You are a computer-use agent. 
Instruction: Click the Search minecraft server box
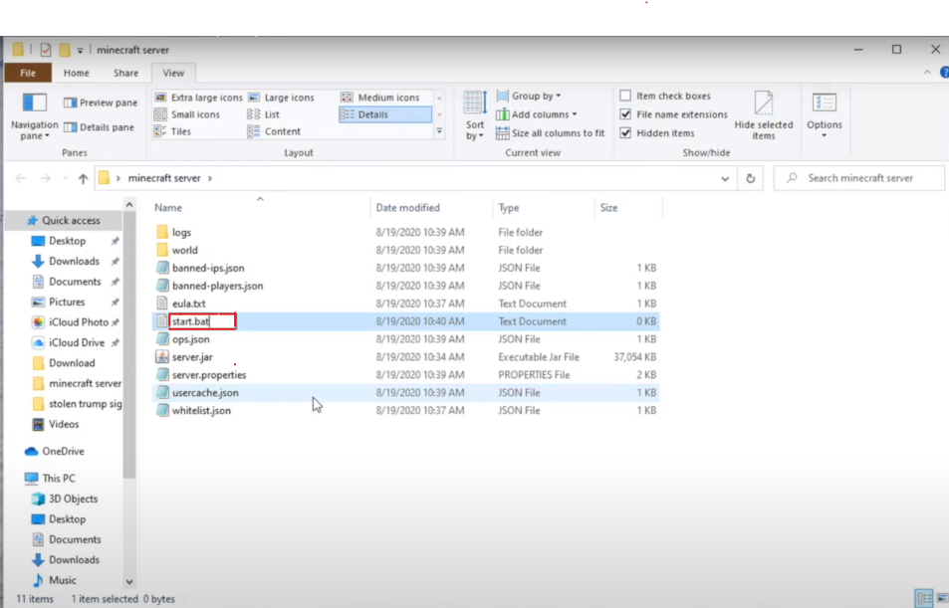click(858, 178)
